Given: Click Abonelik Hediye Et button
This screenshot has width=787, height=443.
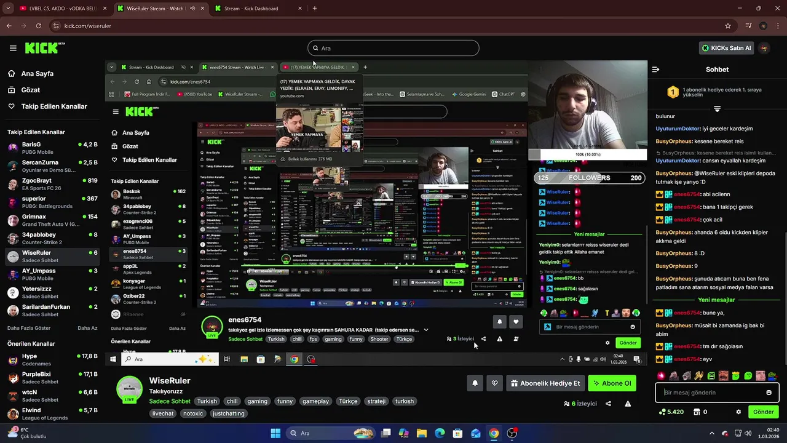Looking at the screenshot, I should tap(545, 383).
